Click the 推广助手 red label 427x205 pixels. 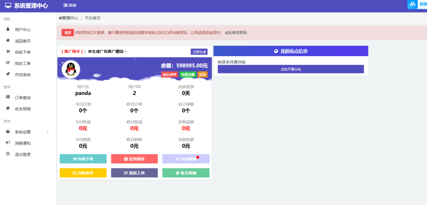point(72,51)
